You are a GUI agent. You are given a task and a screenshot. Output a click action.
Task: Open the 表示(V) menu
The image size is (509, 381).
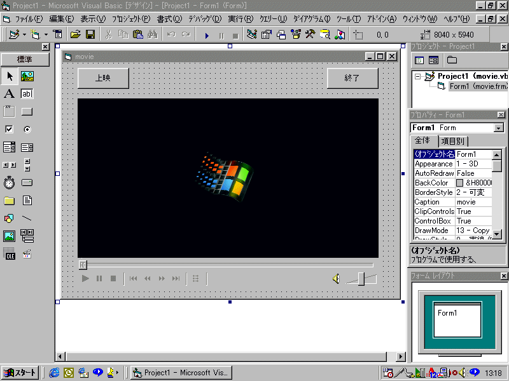(93, 19)
